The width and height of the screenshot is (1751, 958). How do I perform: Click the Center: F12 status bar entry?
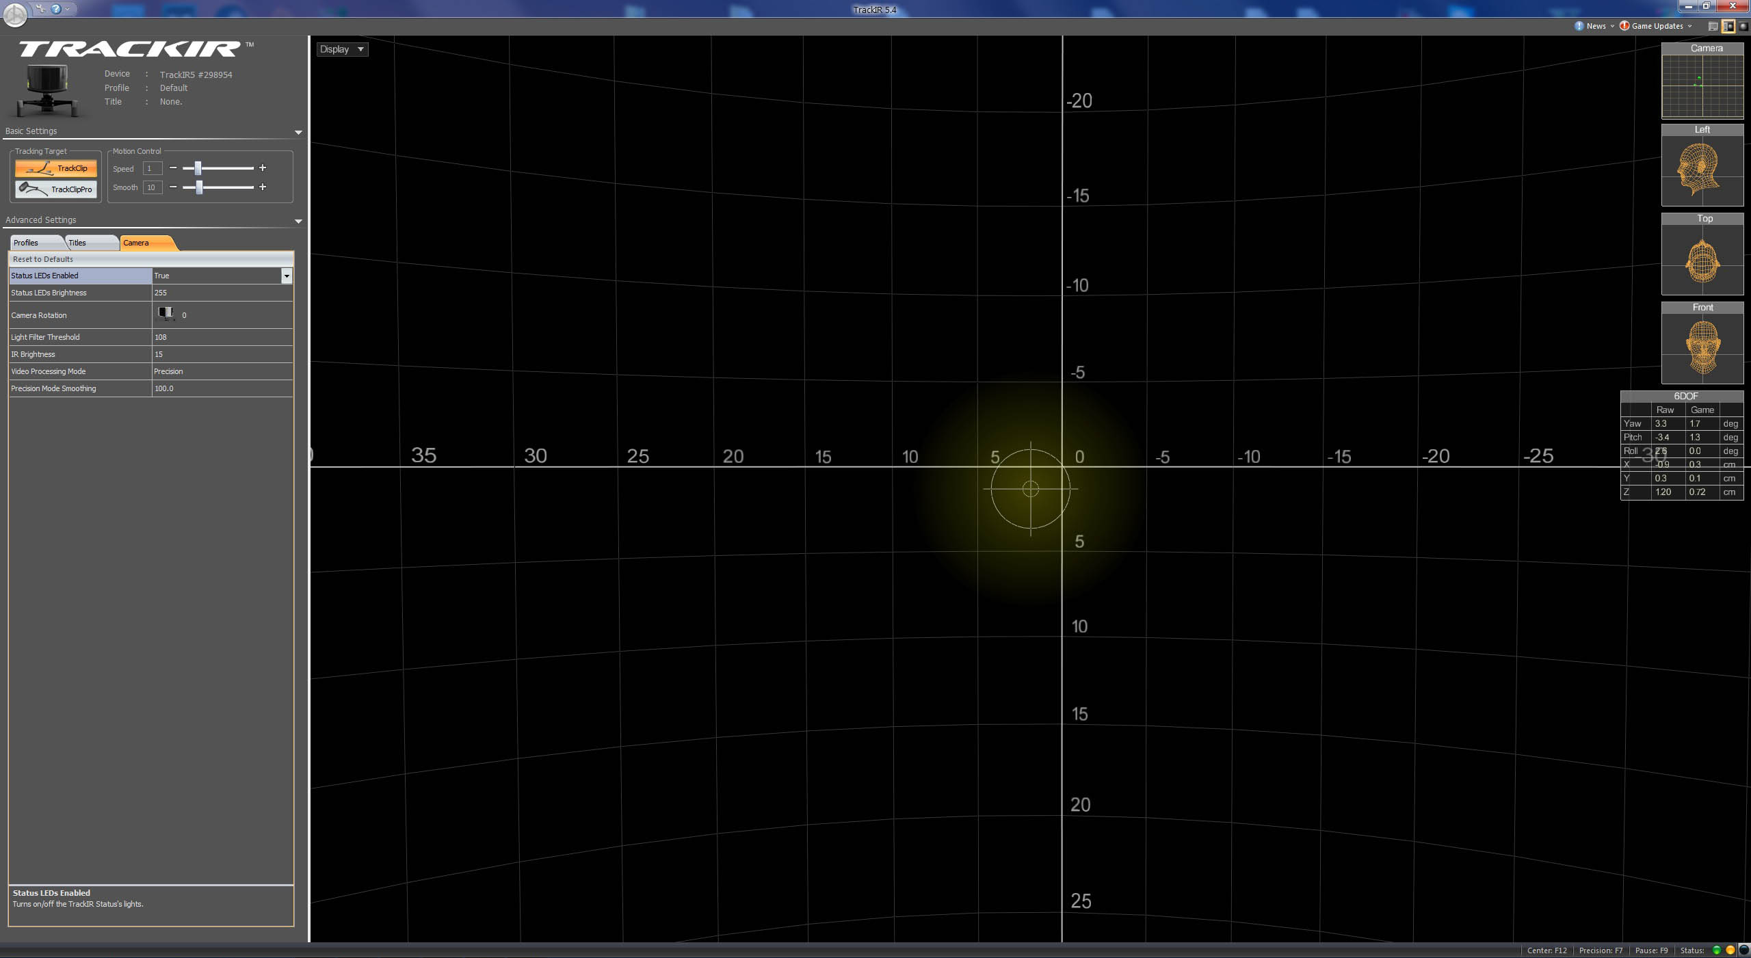point(1546,950)
